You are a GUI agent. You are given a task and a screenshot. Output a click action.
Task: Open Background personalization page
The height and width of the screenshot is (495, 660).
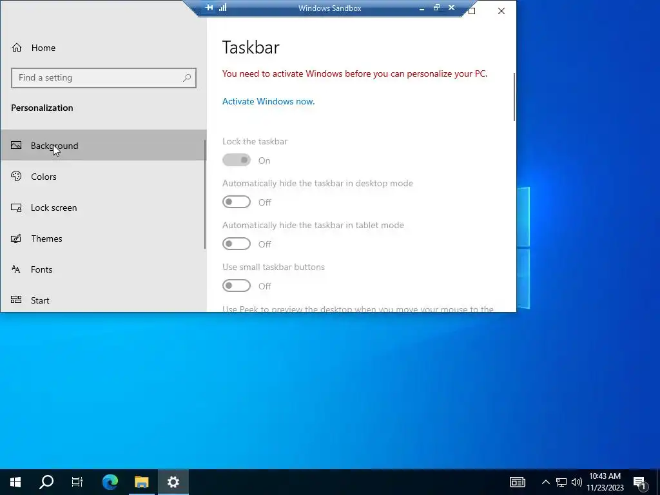(x=102, y=145)
